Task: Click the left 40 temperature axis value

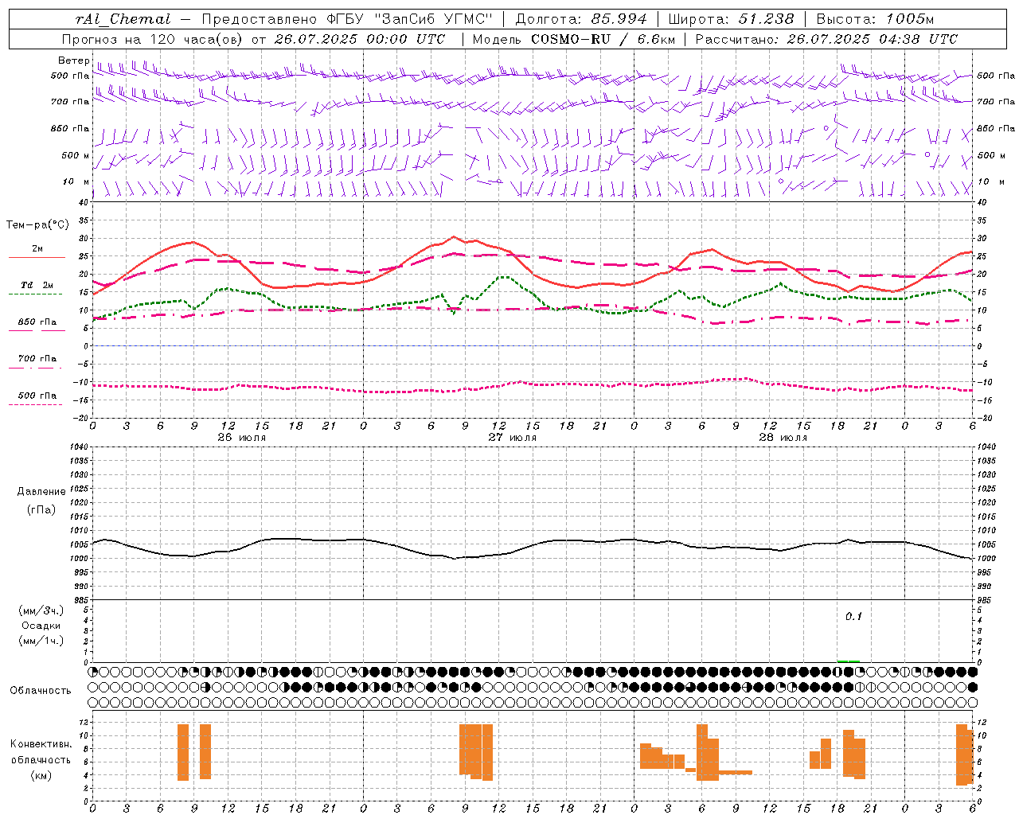Action: [84, 202]
